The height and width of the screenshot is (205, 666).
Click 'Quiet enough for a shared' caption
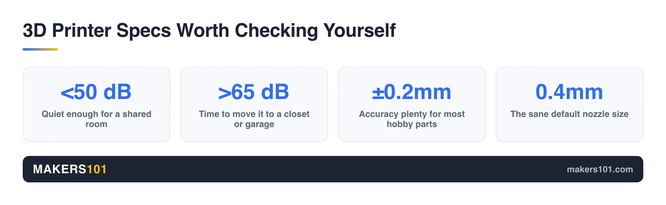coord(96,114)
